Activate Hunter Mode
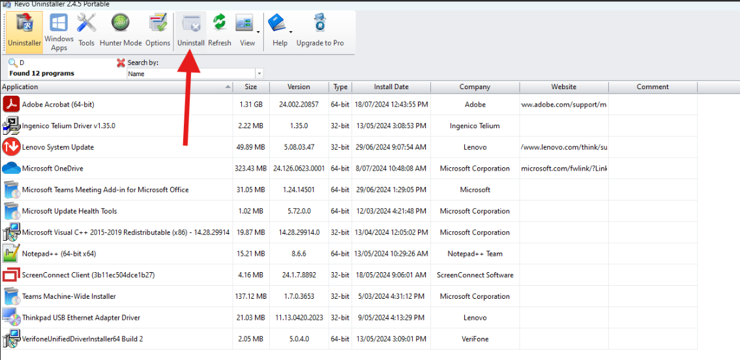 [x=121, y=31]
